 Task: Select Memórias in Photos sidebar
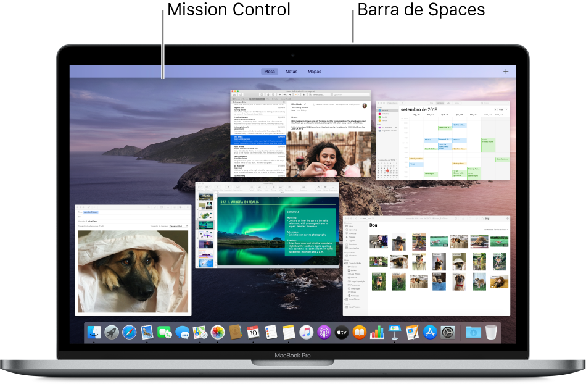click(352, 230)
